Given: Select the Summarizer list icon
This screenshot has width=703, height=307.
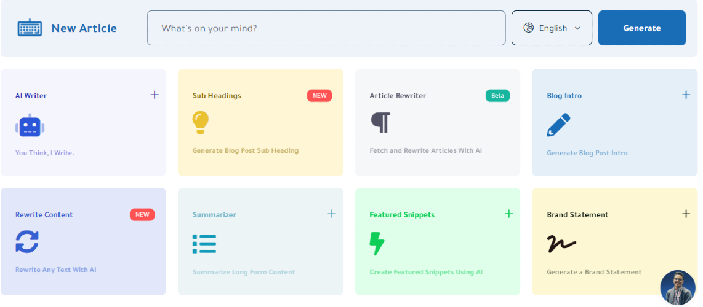Looking at the screenshot, I should point(204,244).
